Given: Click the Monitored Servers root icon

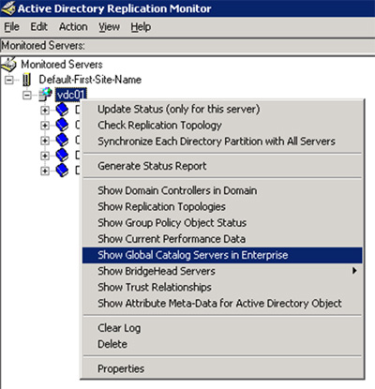Looking at the screenshot, I should click(8, 65).
